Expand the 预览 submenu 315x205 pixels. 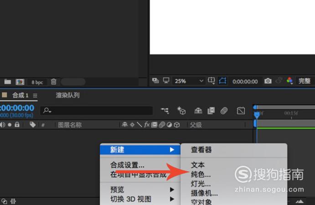(140, 190)
